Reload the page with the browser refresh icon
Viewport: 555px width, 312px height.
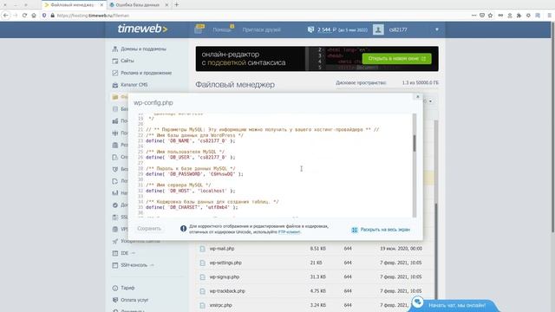coord(24,16)
